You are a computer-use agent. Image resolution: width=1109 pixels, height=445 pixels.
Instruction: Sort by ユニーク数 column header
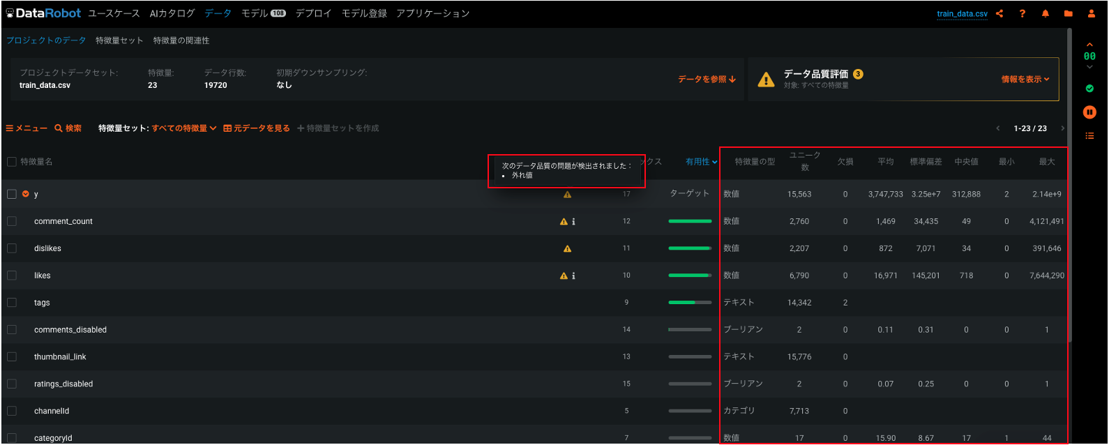pyautogui.click(x=805, y=161)
